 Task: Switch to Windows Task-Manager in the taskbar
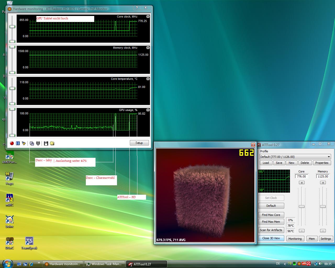105,264
